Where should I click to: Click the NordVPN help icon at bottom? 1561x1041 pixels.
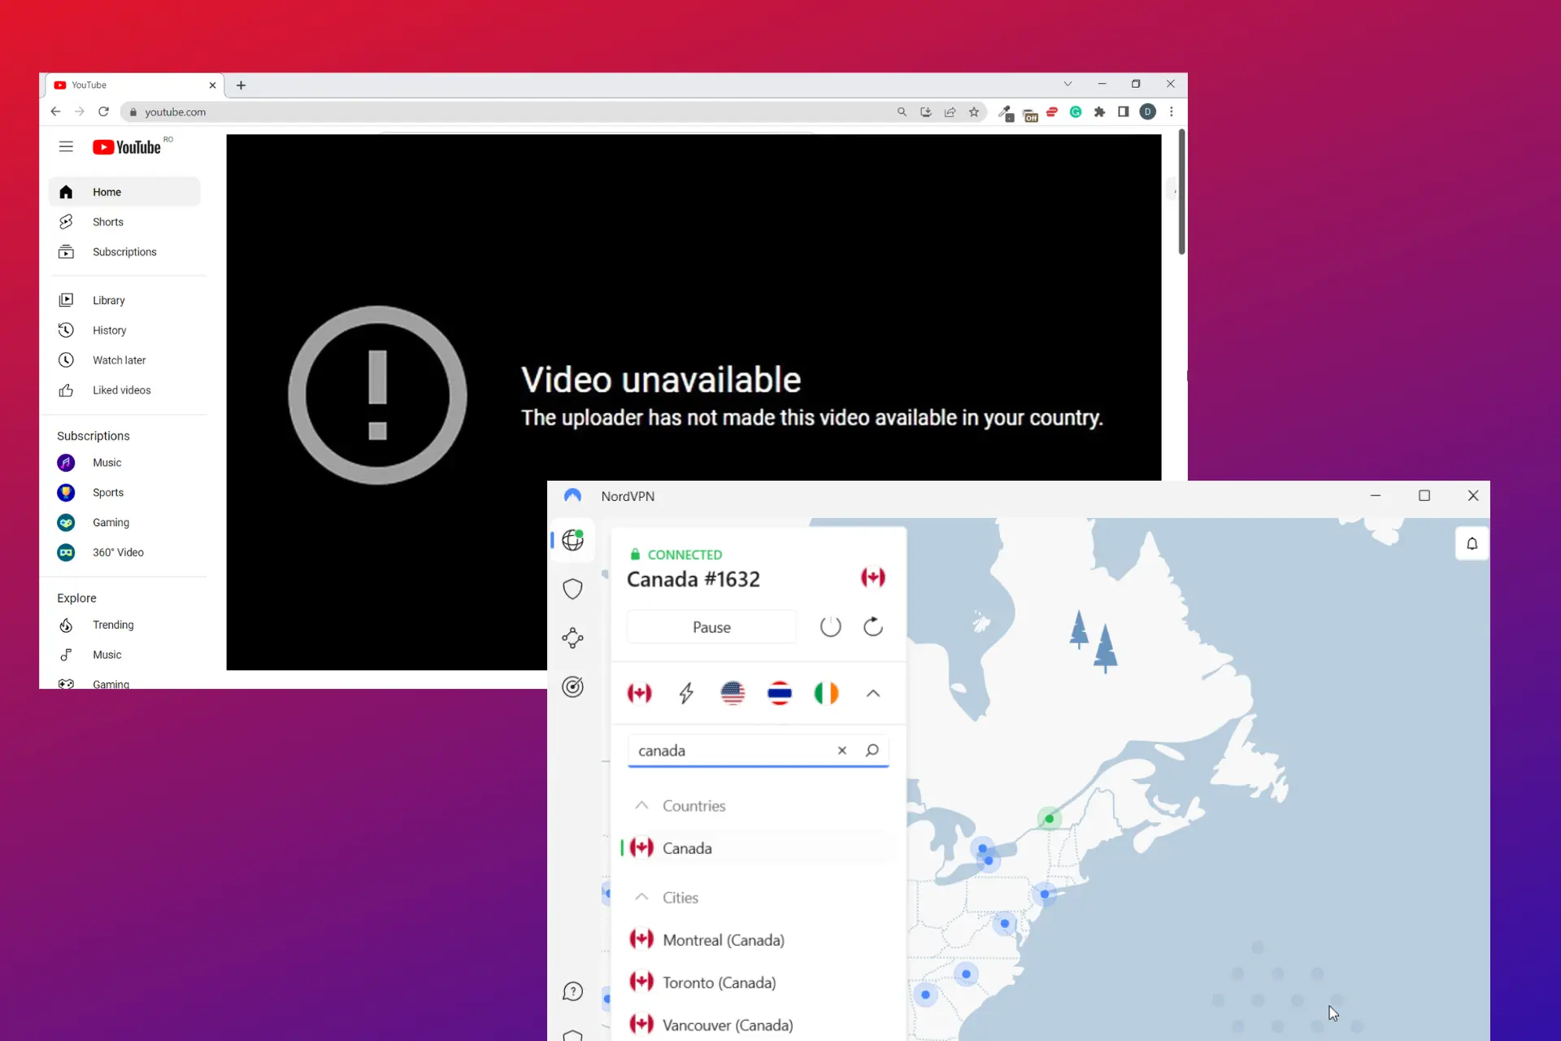(572, 992)
